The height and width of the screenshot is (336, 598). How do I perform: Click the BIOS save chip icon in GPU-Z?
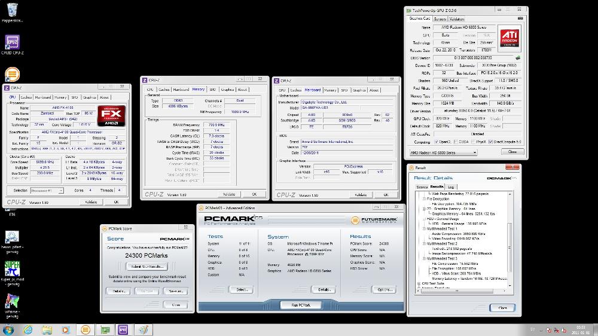pos(517,57)
